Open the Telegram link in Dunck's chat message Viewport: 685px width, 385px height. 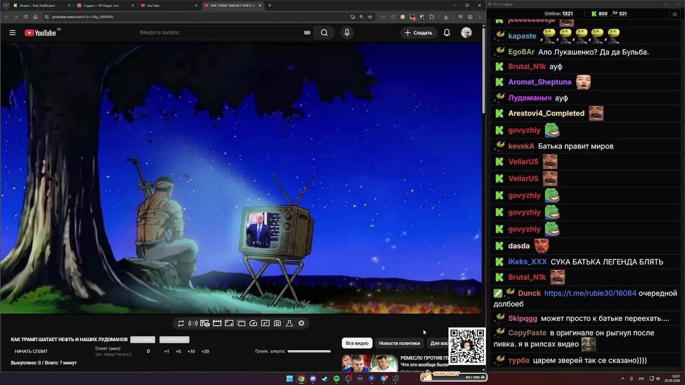click(590, 293)
